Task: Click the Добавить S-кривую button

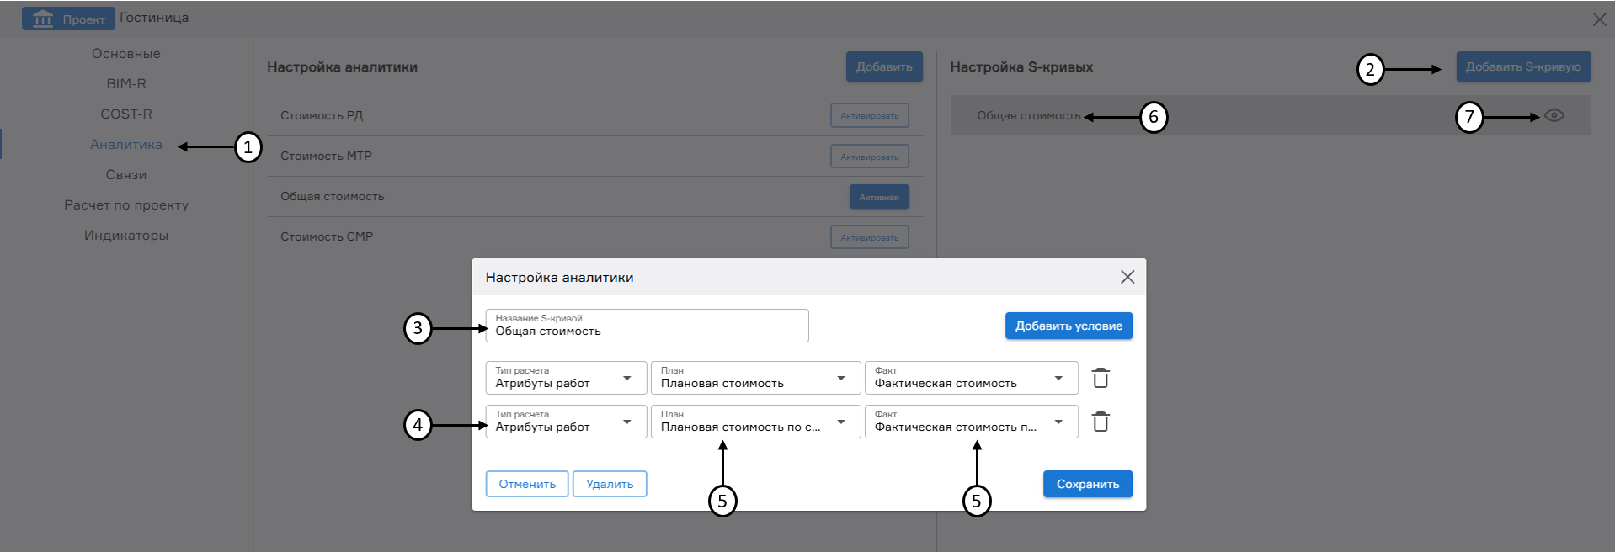Action: point(1522,67)
